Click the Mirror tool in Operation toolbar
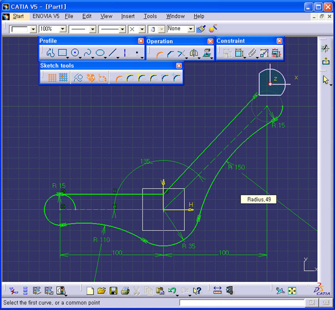Viewport: 335px width, 310px height. pyautogui.click(x=194, y=53)
